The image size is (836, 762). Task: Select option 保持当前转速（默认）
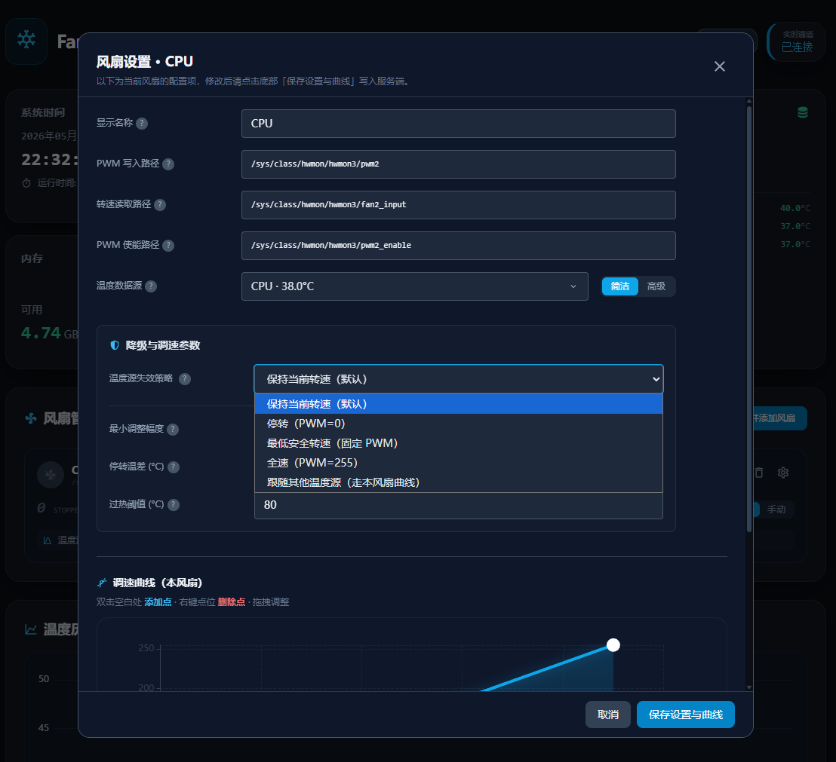[x=459, y=404]
